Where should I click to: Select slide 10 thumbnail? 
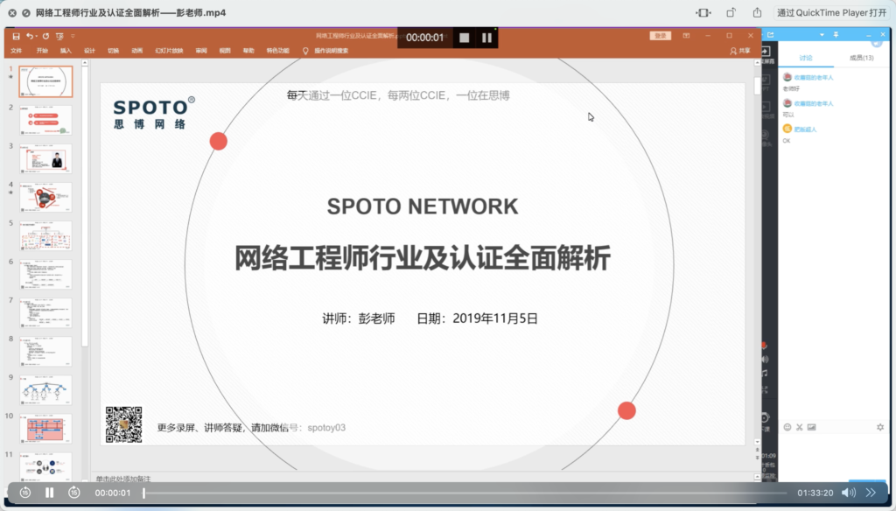pos(45,429)
